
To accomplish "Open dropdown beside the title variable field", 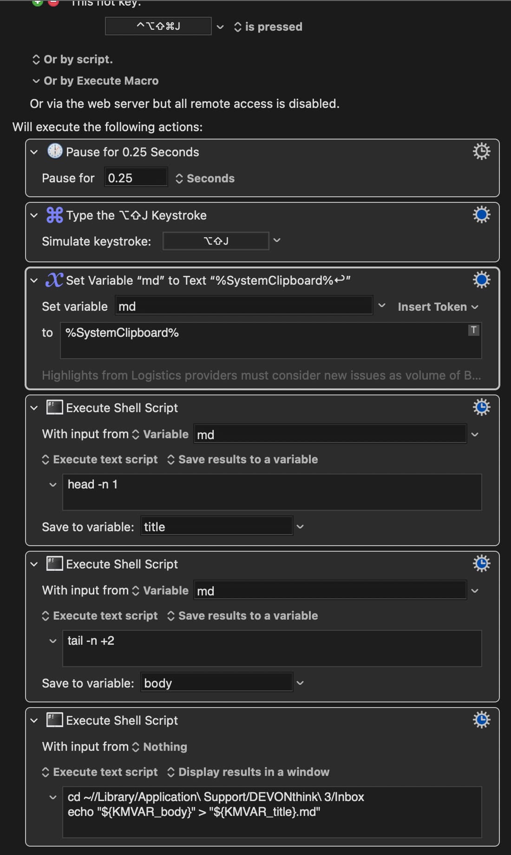I will (300, 527).
